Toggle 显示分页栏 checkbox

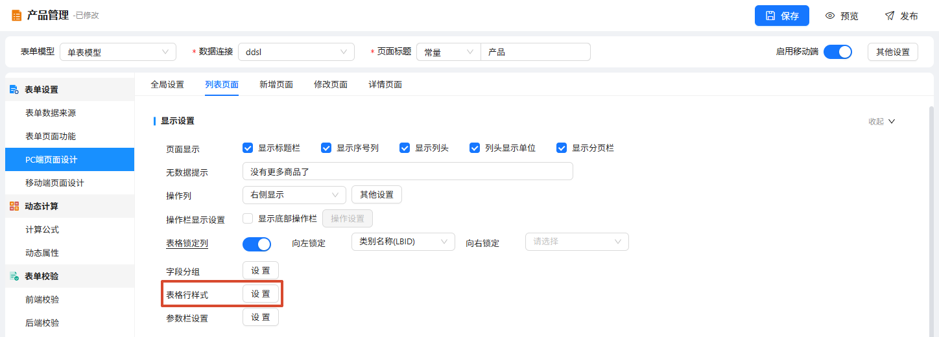click(562, 148)
